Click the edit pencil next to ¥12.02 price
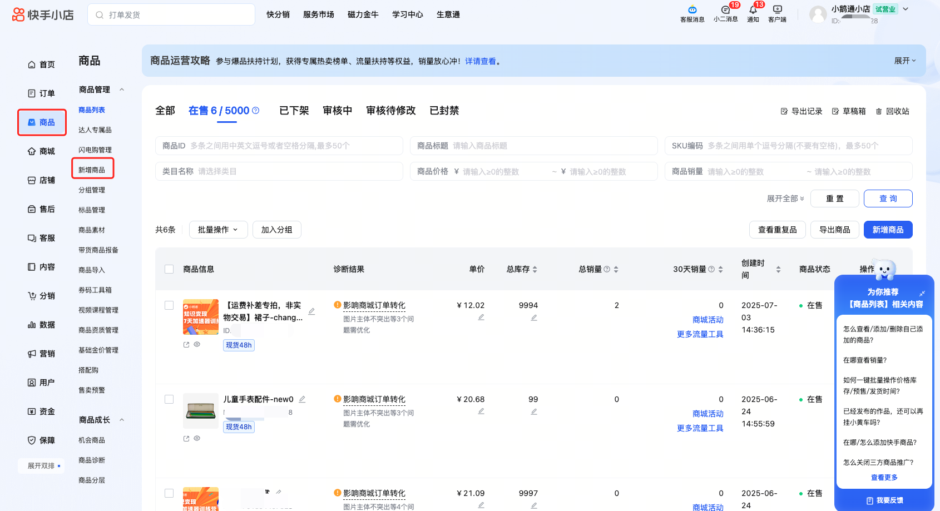Screen dimensions: 940x511 [x=481, y=317]
